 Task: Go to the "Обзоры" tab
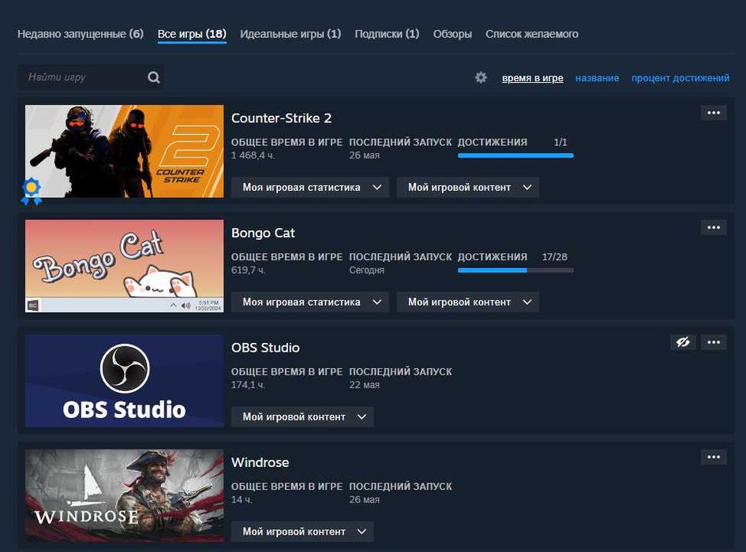pos(452,34)
